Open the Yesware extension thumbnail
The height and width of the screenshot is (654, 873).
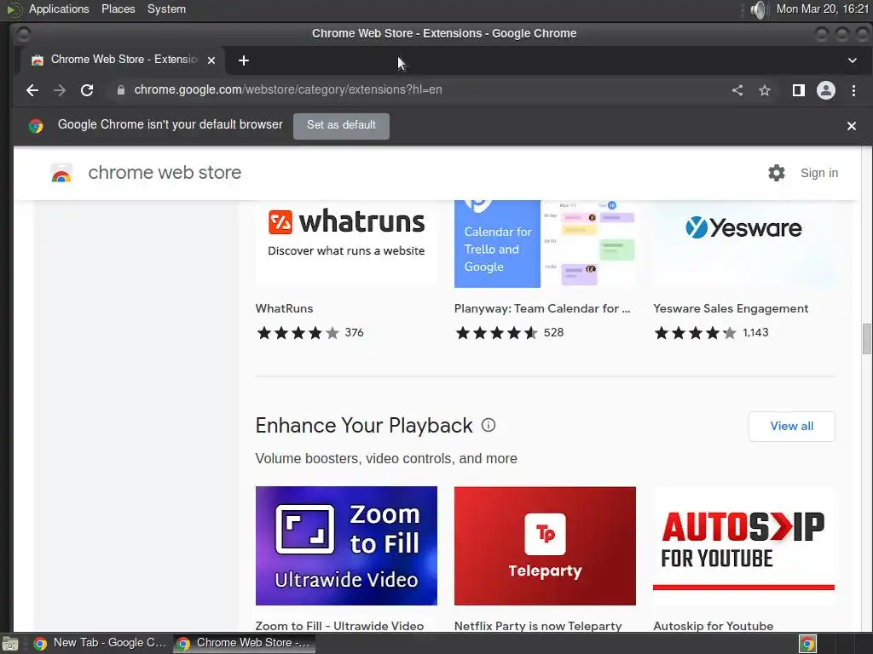coord(743,244)
